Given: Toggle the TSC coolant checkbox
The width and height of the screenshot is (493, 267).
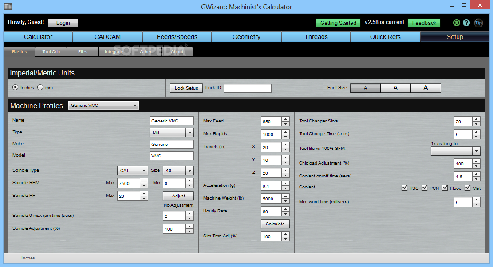Looking at the screenshot, I should click(x=405, y=188).
